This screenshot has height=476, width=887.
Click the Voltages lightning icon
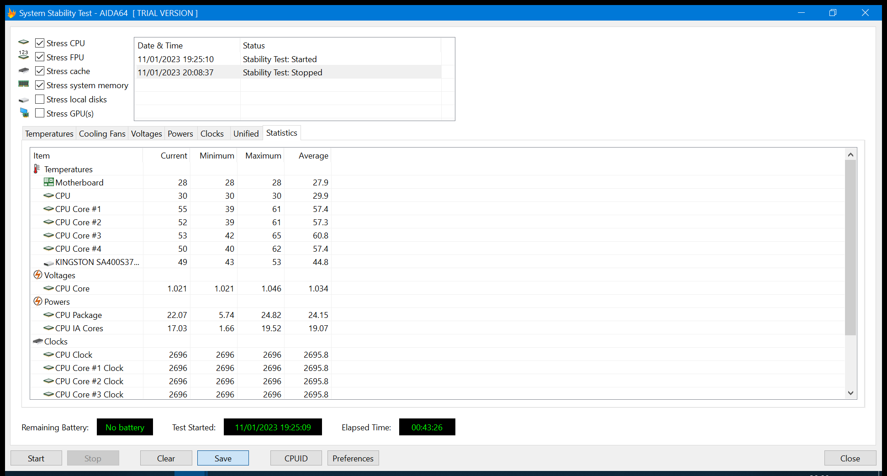tap(38, 275)
